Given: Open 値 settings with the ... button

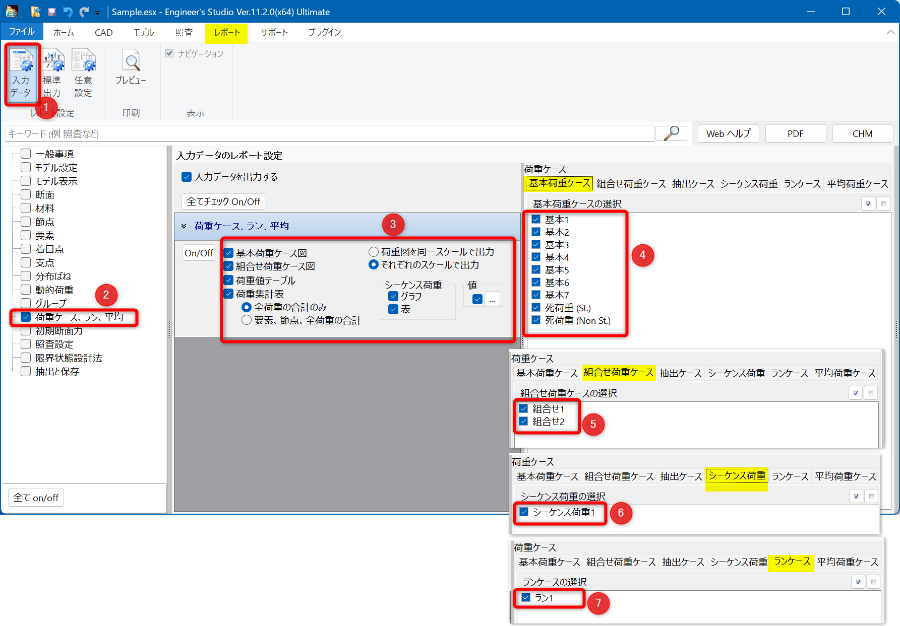Looking at the screenshot, I should tap(492, 299).
